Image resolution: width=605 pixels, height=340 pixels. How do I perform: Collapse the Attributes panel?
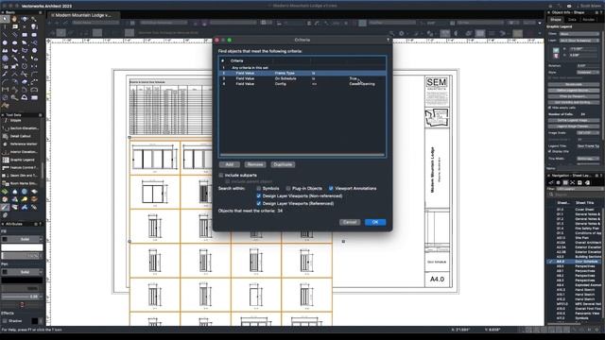3,224
